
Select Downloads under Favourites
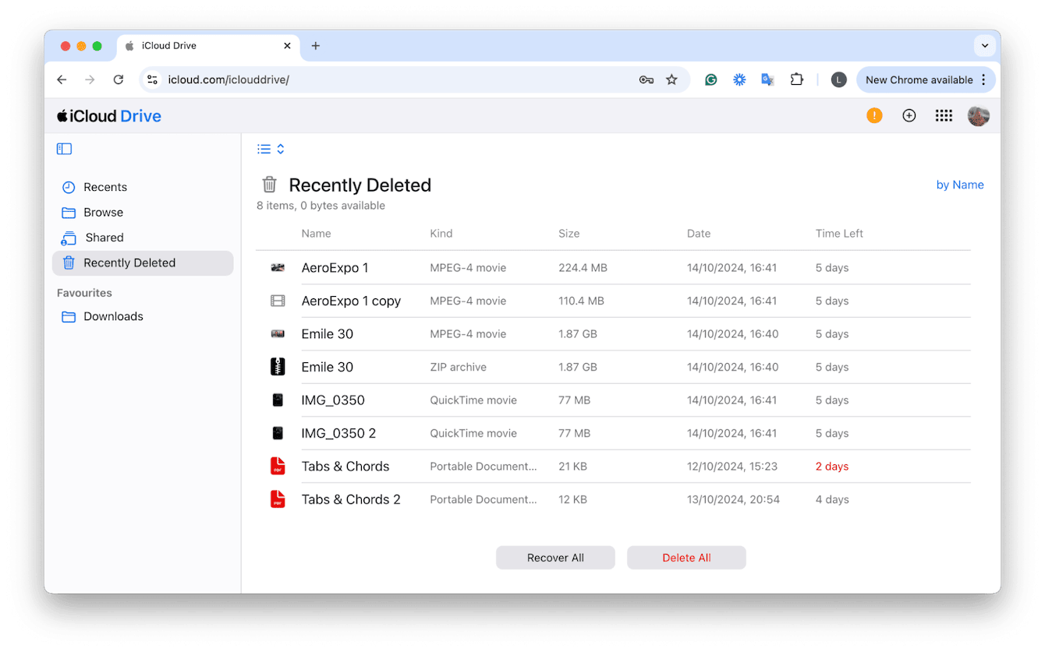pyautogui.click(x=112, y=316)
